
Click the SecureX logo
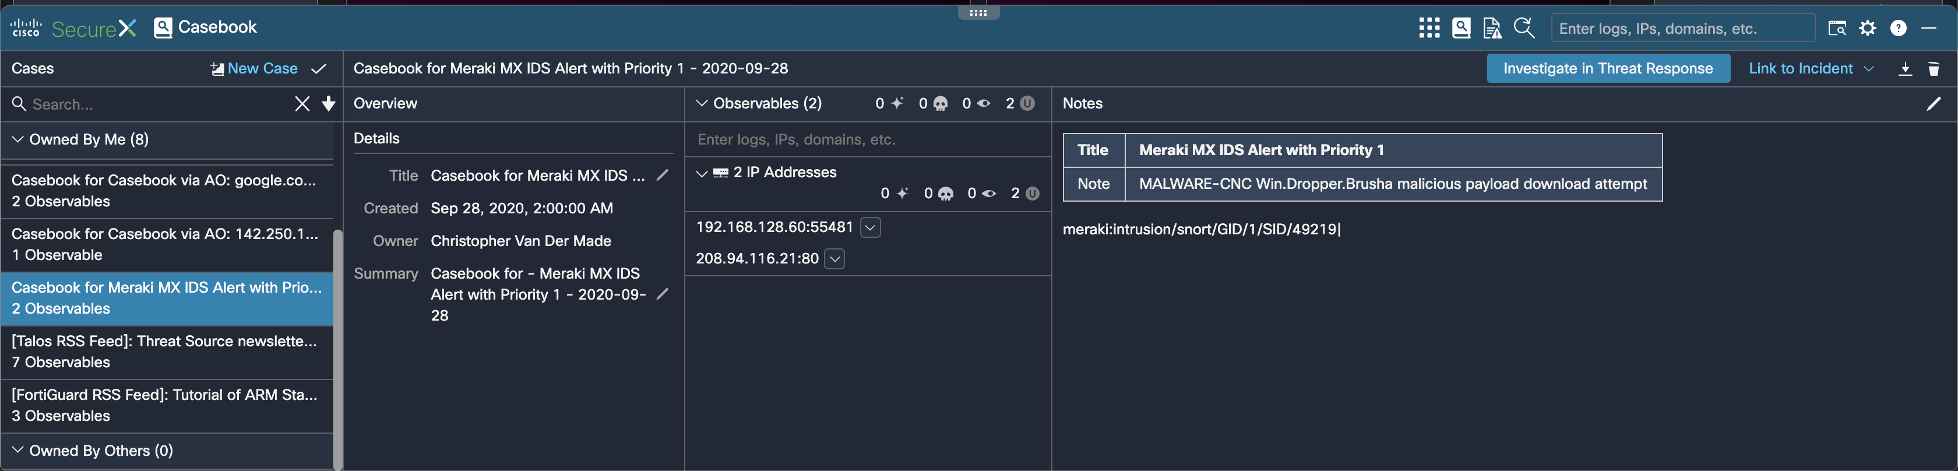[x=94, y=28]
